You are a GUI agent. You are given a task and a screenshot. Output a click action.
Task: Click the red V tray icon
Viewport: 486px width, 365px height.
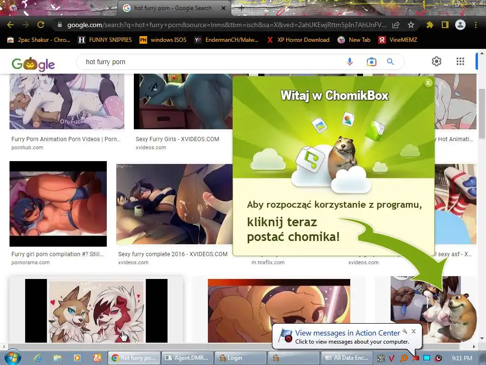click(x=392, y=358)
